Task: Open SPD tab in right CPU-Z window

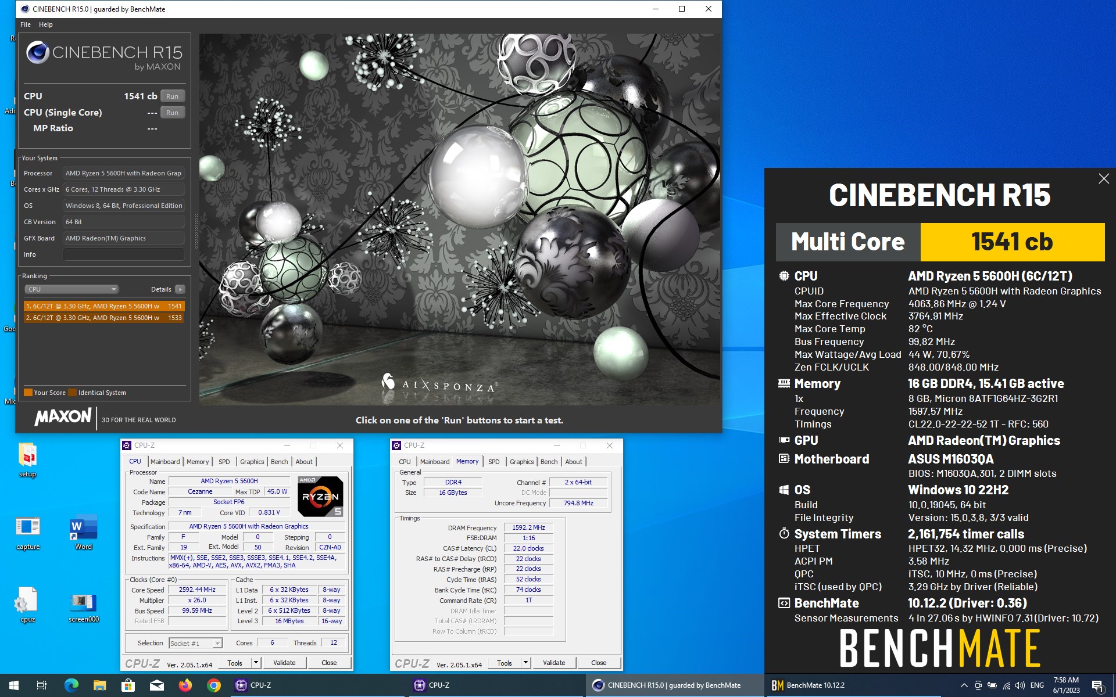Action: [494, 462]
